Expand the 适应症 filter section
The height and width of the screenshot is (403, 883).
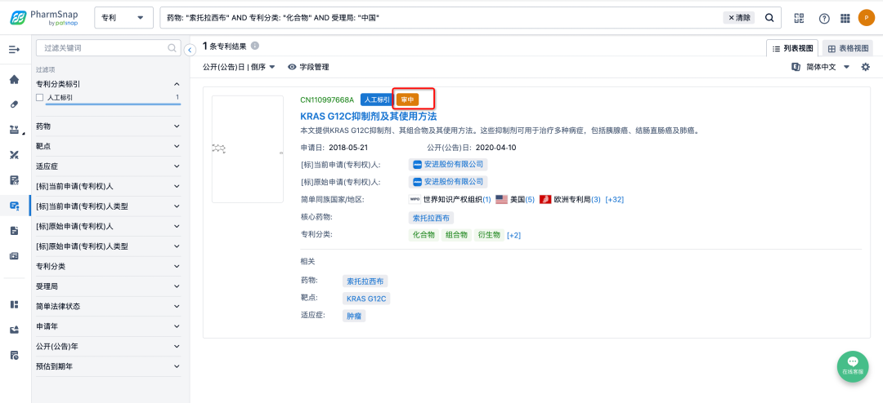point(177,166)
